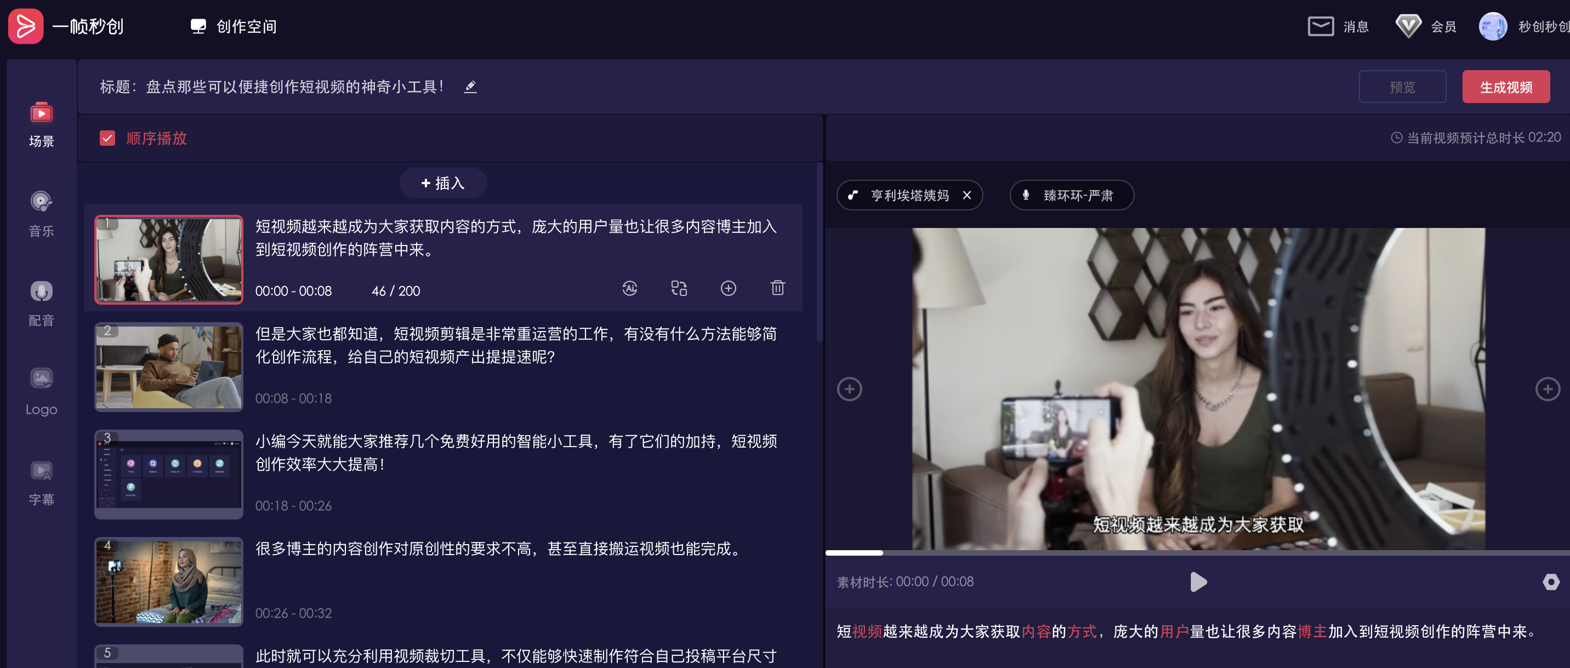Click the 素材时长 00:00 / 00:08 label
Screen dimensions: 1570x668
pos(905,582)
